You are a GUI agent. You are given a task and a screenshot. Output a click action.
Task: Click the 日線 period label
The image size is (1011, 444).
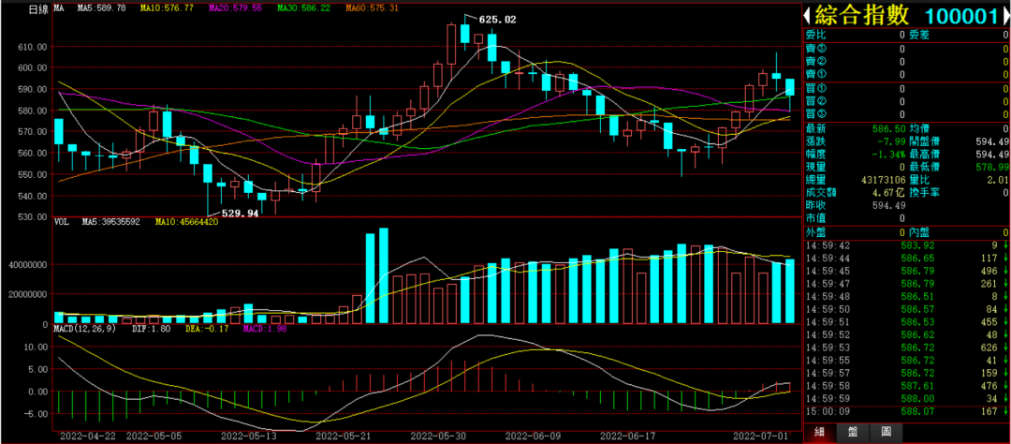[38, 9]
